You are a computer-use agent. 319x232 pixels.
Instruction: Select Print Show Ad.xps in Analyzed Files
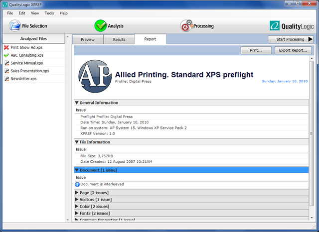(x=26, y=47)
